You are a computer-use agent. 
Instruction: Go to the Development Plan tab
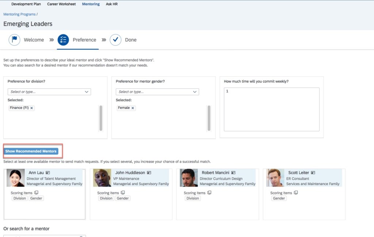[26, 4]
